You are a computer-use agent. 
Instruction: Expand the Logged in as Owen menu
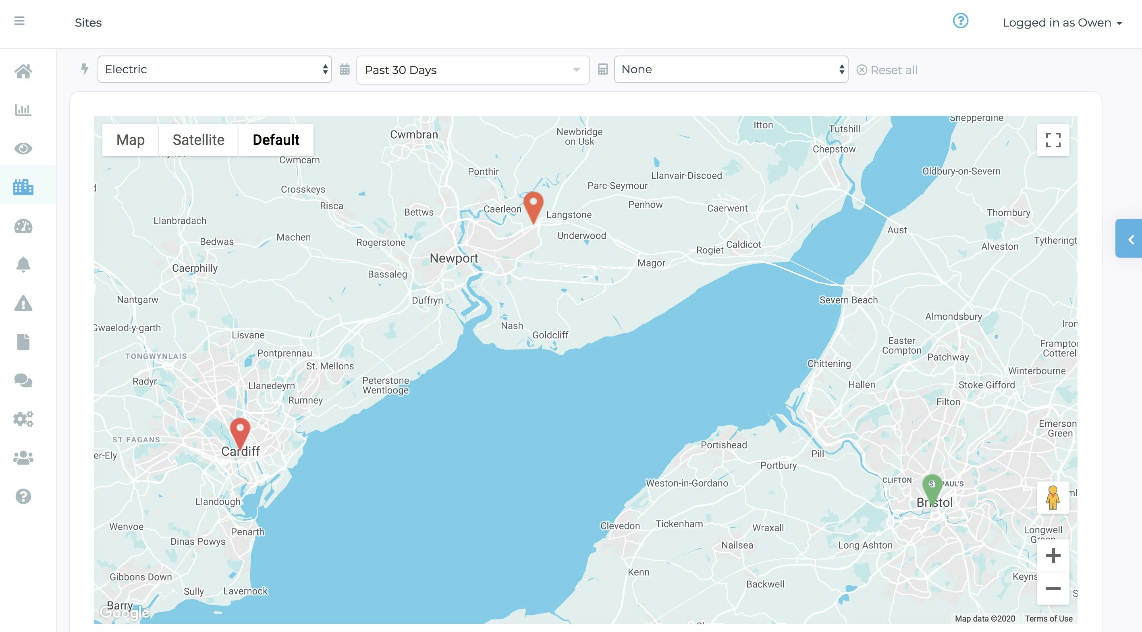tap(1062, 23)
